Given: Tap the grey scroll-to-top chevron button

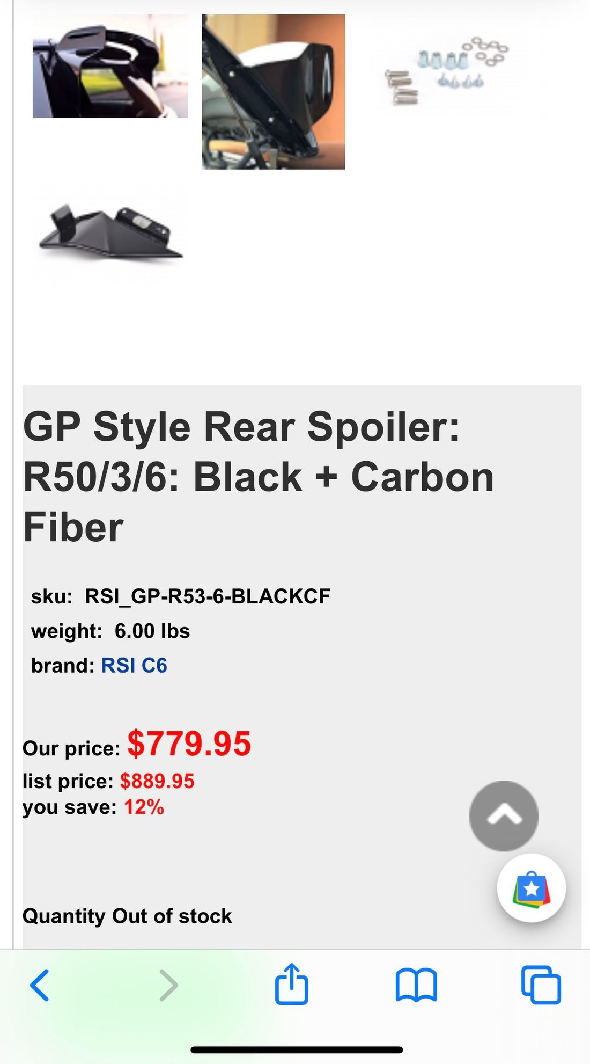Looking at the screenshot, I should (x=503, y=815).
